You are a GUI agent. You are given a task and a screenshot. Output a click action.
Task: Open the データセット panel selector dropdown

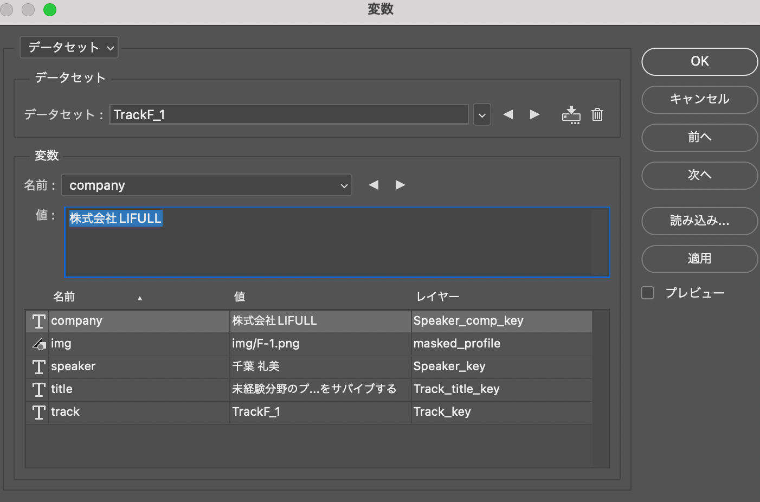(x=69, y=47)
